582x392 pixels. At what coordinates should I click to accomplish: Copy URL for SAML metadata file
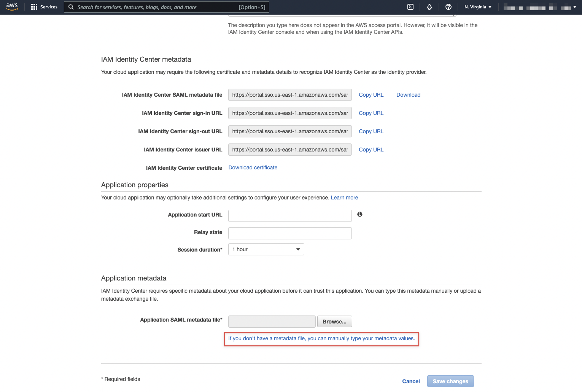point(371,95)
